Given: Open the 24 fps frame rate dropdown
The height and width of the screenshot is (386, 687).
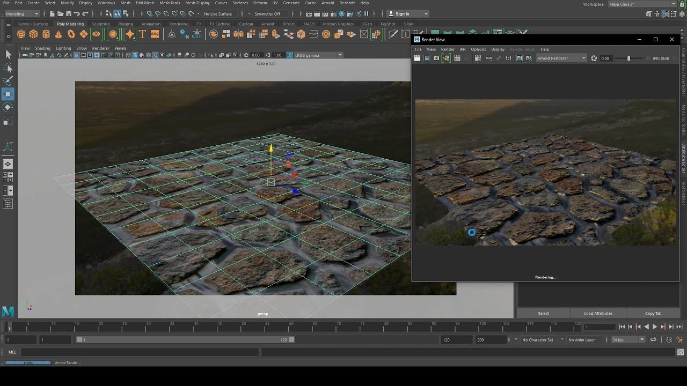Looking at the screenshot, I should point(628,339).
